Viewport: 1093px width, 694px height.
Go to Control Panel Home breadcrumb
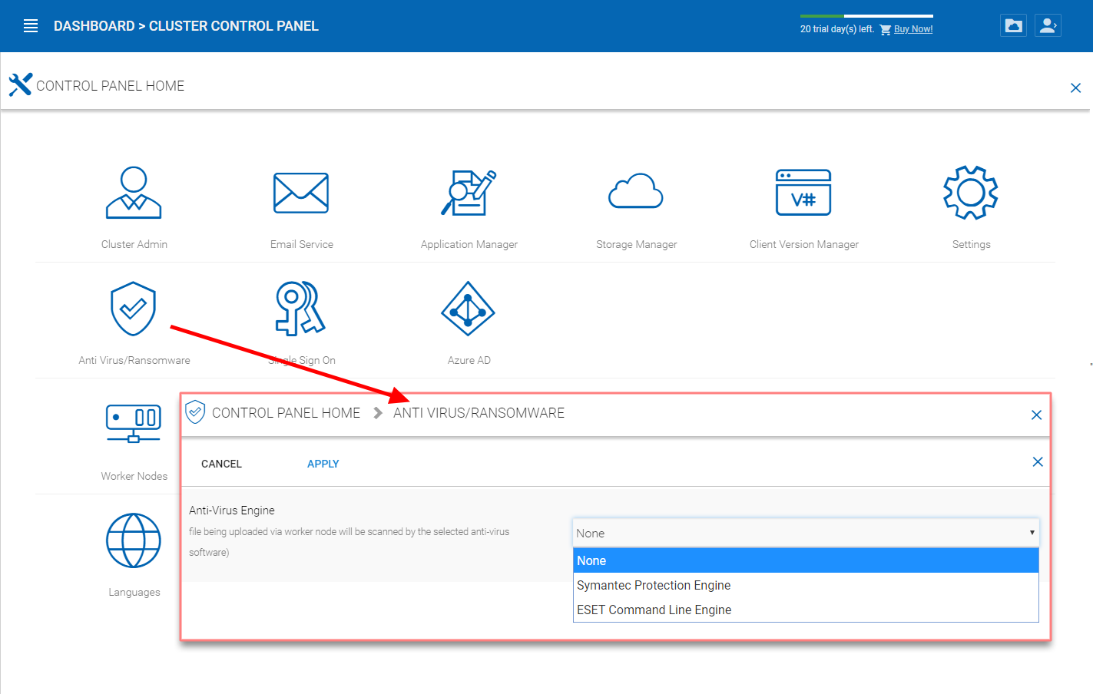click(x=286, y=413)
